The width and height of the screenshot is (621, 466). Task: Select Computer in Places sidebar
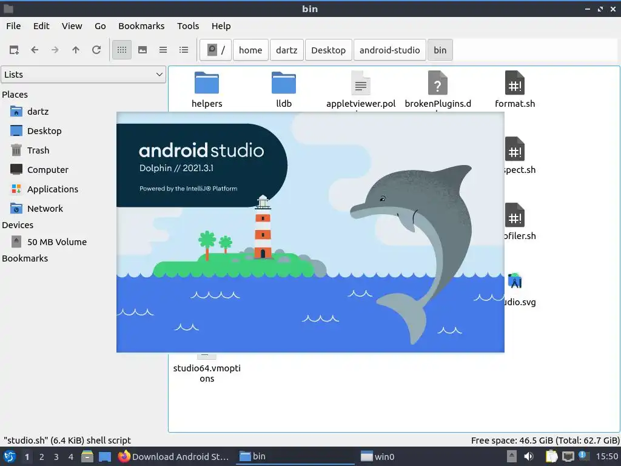coord(47,170)
